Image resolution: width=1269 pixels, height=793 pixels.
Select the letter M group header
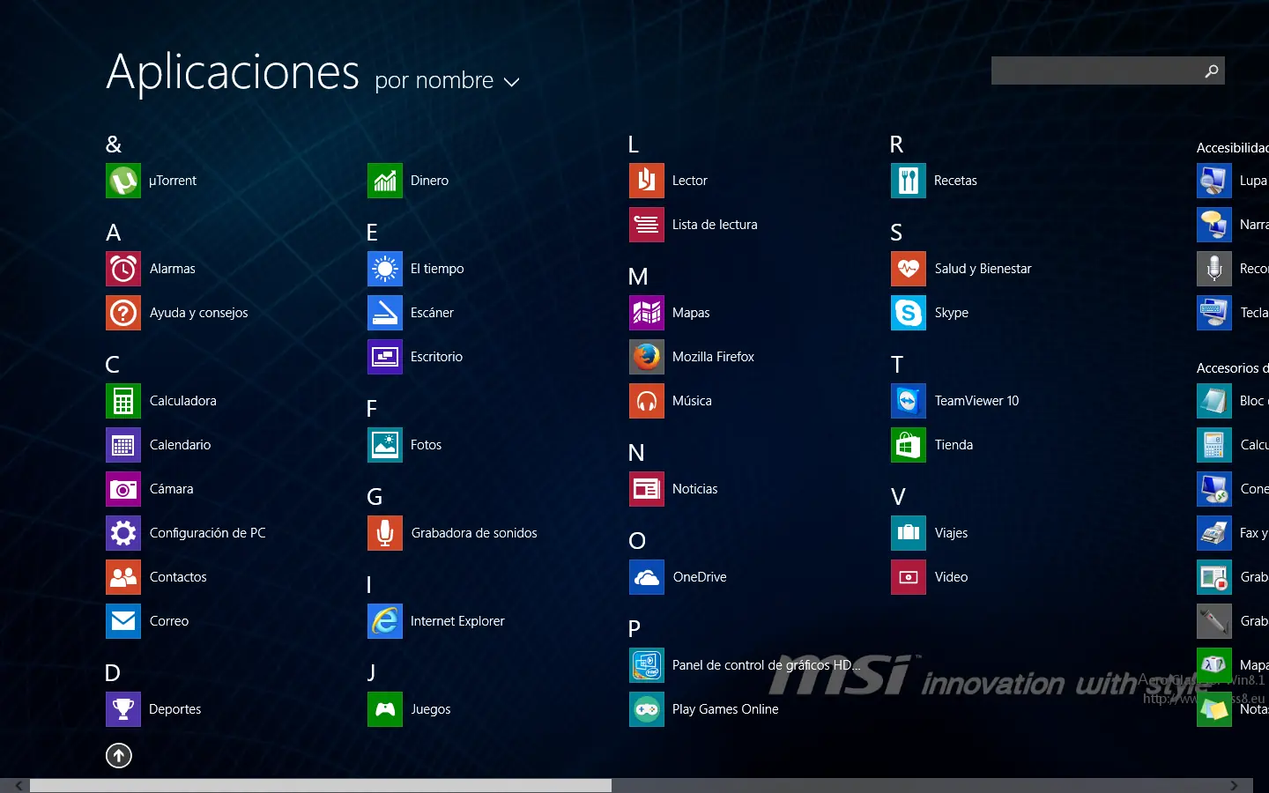[638, 277]
